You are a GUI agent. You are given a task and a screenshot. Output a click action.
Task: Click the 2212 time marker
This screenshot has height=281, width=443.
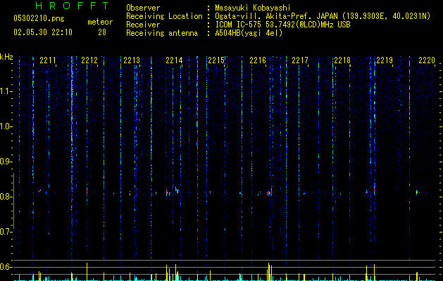click(x=89, y=60)
